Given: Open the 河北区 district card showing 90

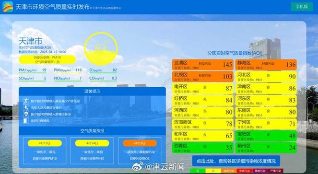Looking at the screenshot, I should click(x=266, y=77).
